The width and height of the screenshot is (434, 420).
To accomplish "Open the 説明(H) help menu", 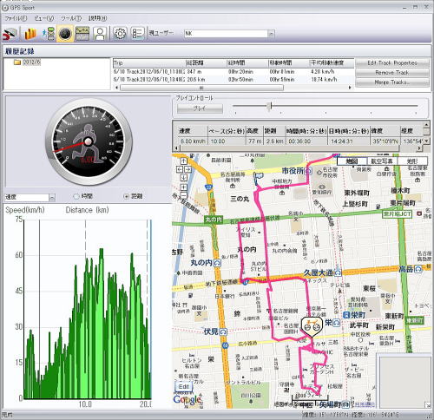I will point(98,18).
